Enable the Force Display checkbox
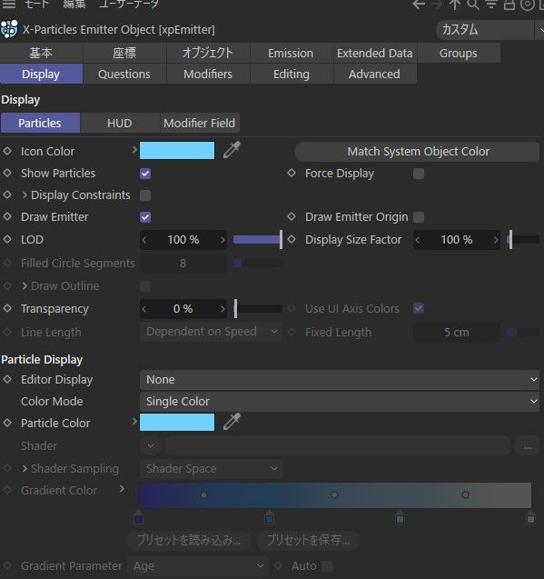This screenshot has width=544, height=579. (x=419, y=174)
